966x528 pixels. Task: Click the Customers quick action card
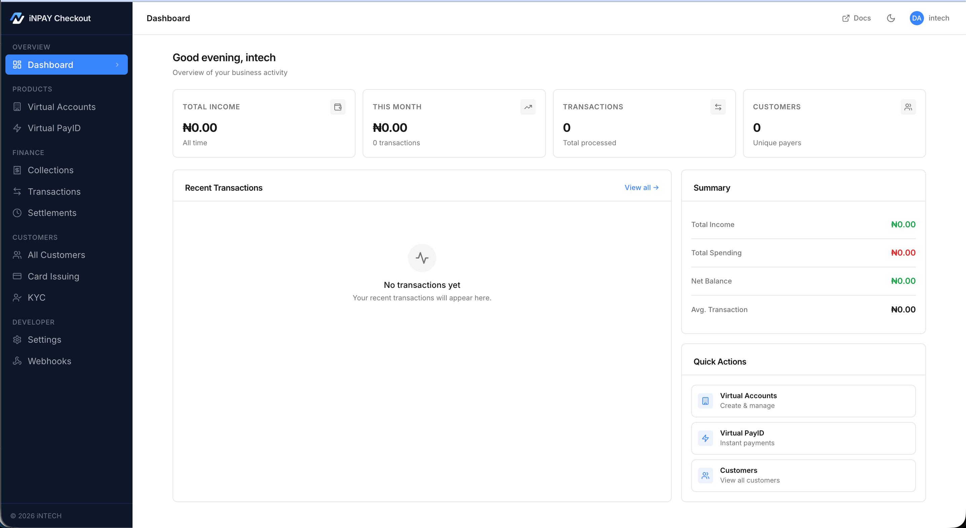803,475
